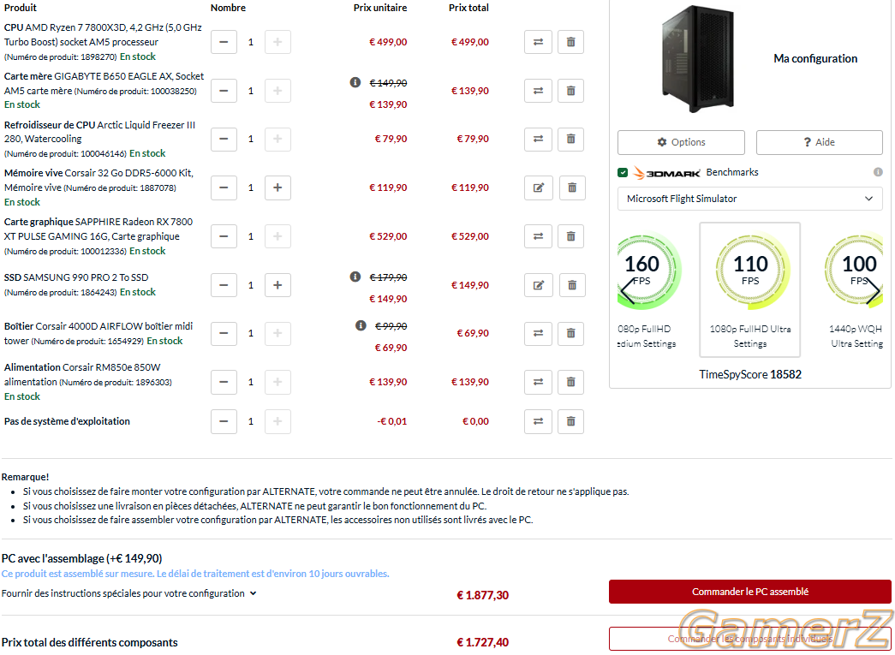895x655 pixels.
Task: Increase quantity of SAMSUNG 990 PRO SSD
Action: click(x=277, y=285)
